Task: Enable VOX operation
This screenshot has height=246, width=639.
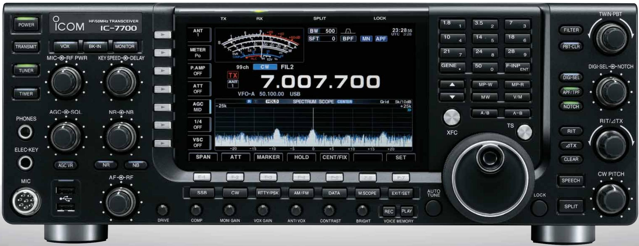Action: [65, 46]
